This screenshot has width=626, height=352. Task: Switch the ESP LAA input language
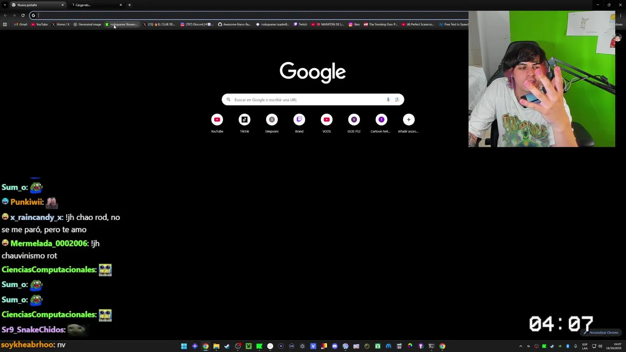(585, 346)
